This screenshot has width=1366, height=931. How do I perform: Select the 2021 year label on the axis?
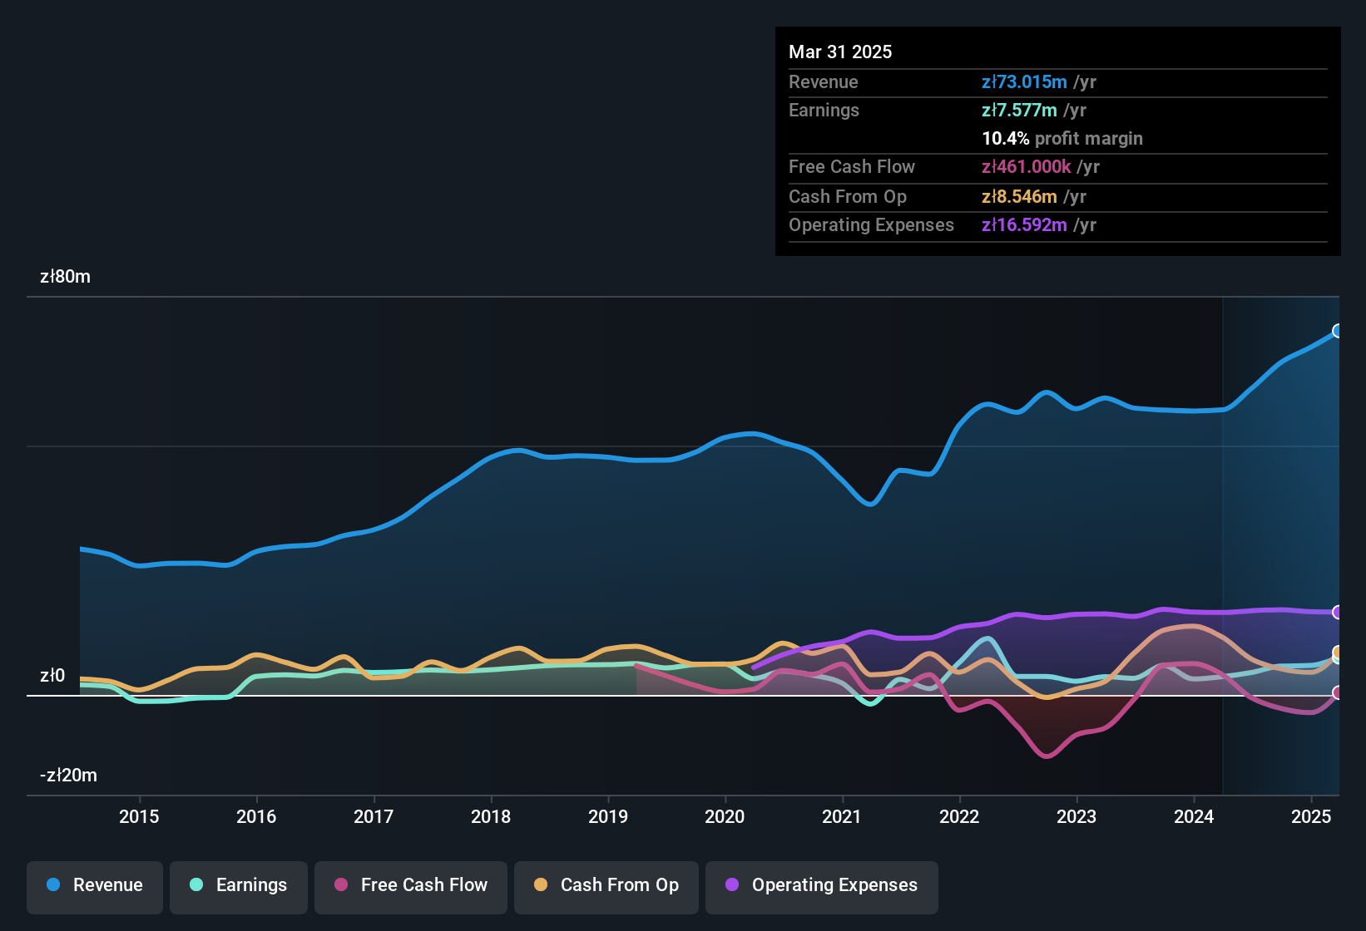tap(843, 816)
